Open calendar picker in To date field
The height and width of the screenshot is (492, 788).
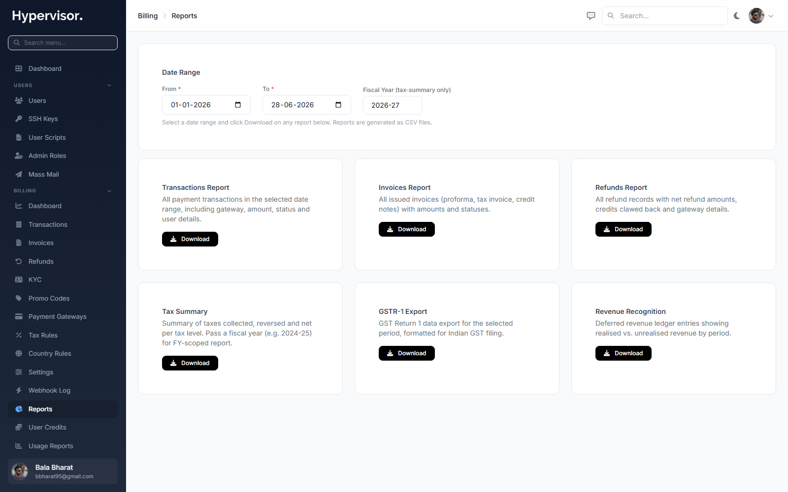click(x=338, y=105)
